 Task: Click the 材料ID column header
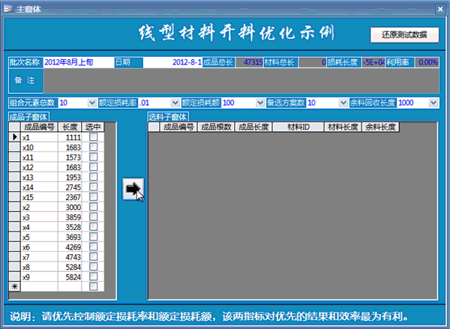point(298,127)
